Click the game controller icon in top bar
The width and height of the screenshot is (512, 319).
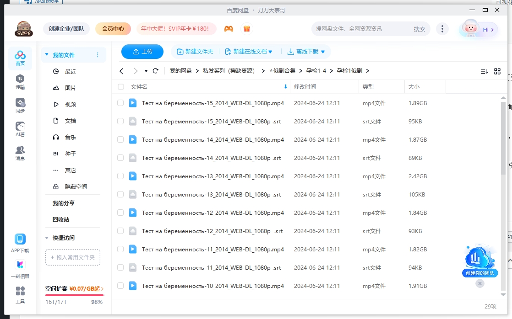pyautogui.click(x=229, y=28)
